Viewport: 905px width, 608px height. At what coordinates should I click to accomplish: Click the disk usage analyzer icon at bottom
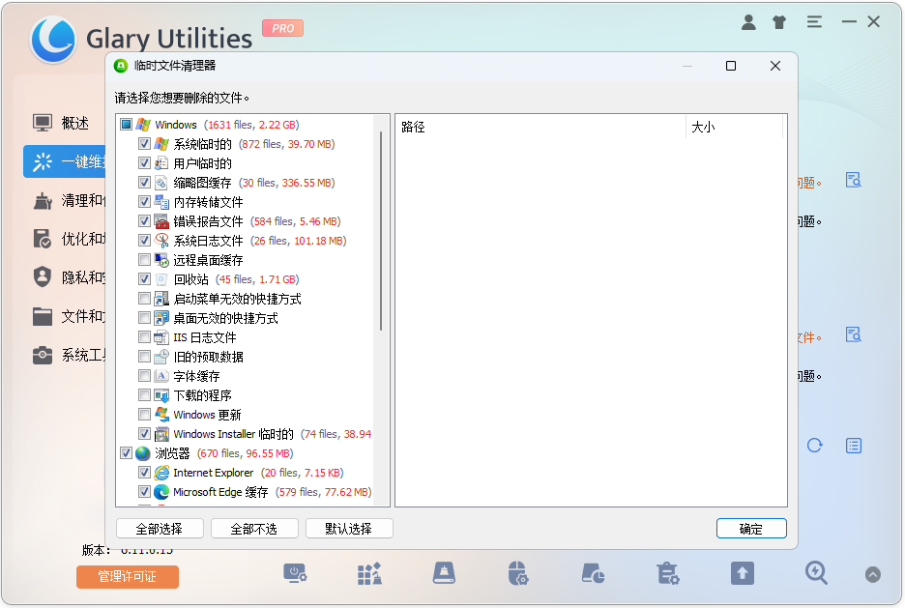593,573
